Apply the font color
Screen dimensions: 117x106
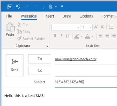[x=87, y=36]
